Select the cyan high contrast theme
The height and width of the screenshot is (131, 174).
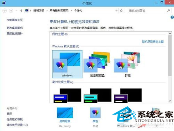pyautogui.click(x=97, y=95)
